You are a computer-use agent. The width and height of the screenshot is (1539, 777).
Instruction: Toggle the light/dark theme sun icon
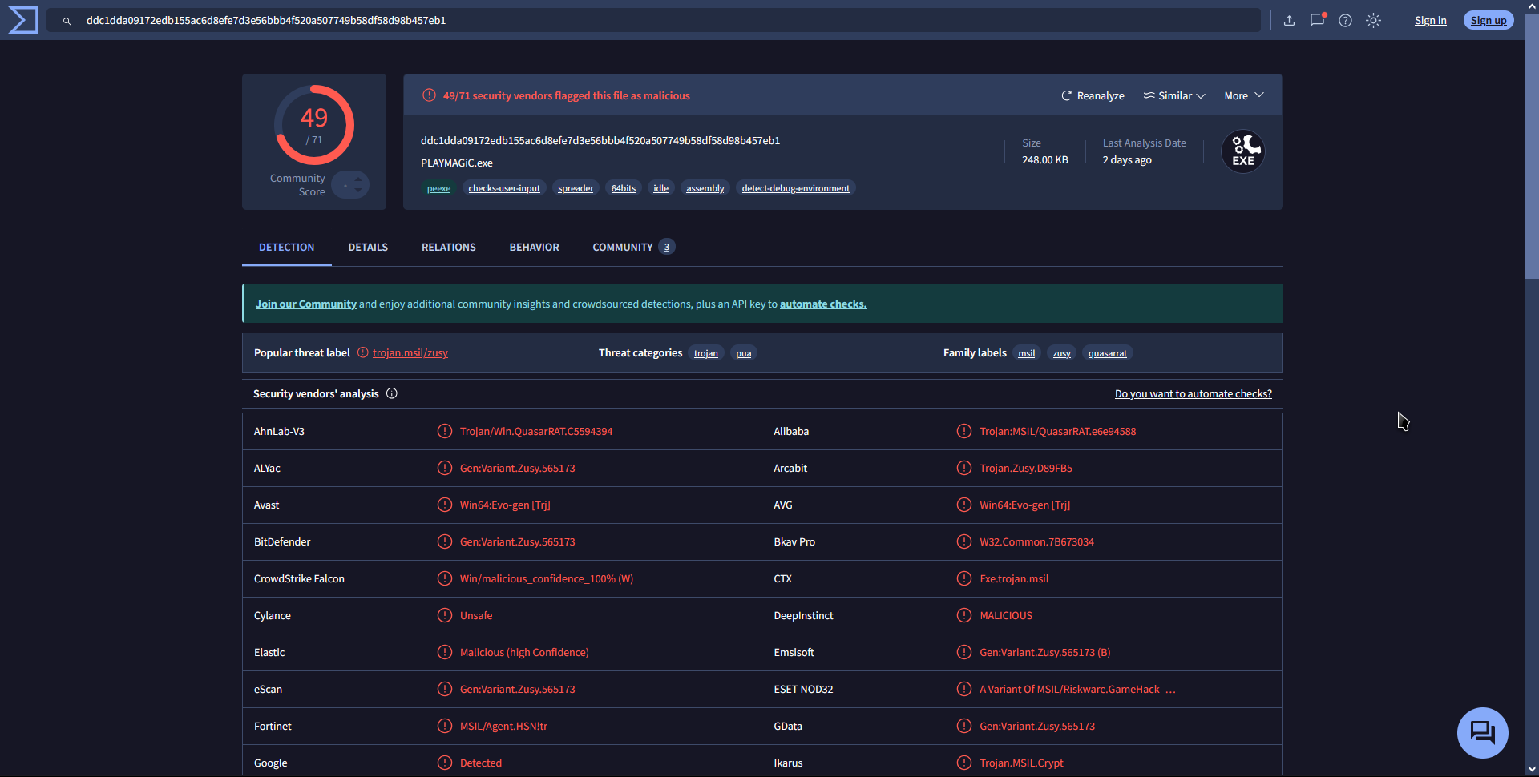coord(1373,21)
